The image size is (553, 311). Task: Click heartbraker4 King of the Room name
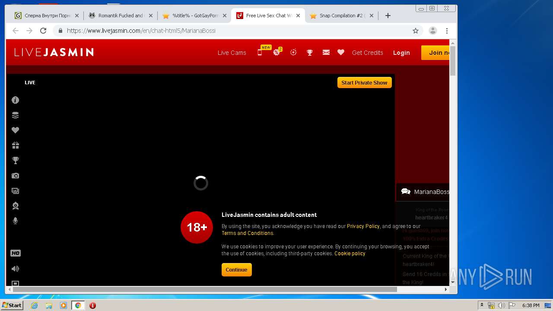pyautogui.click(x=431, y=217)
